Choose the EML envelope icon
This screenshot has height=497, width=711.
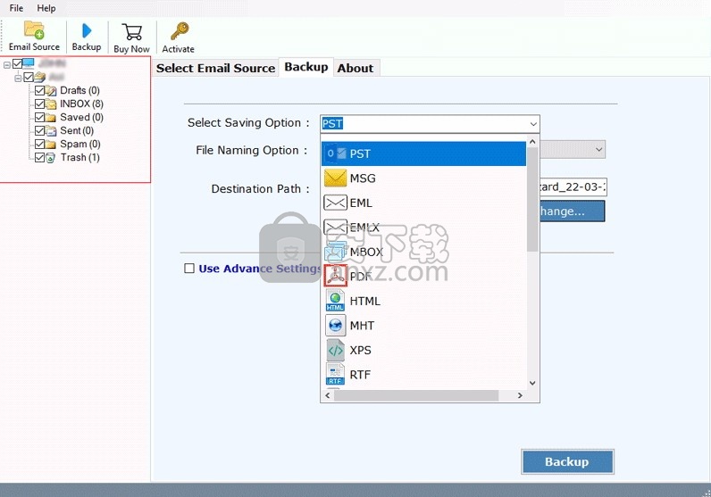click(x=336, y=203)
